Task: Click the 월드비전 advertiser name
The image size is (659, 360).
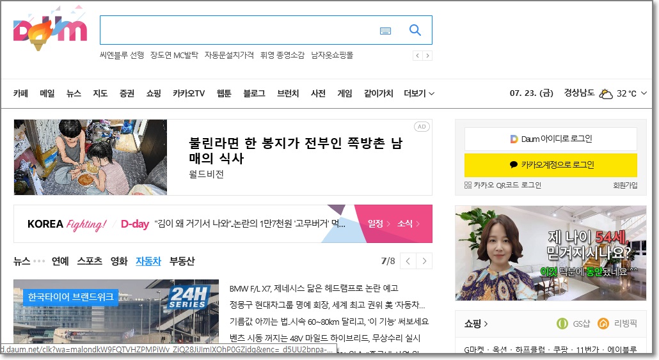Action: point(207,175)
